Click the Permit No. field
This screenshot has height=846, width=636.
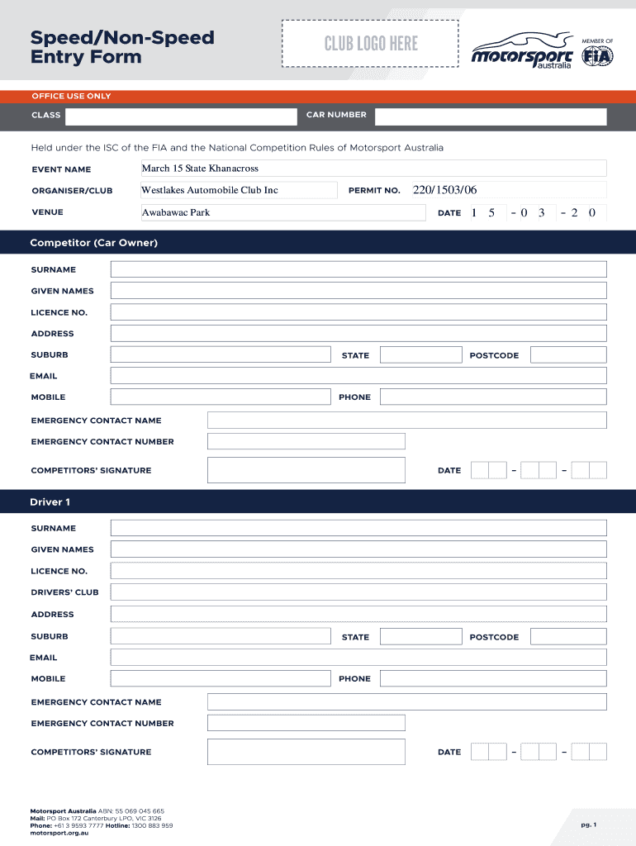(506, 190)
